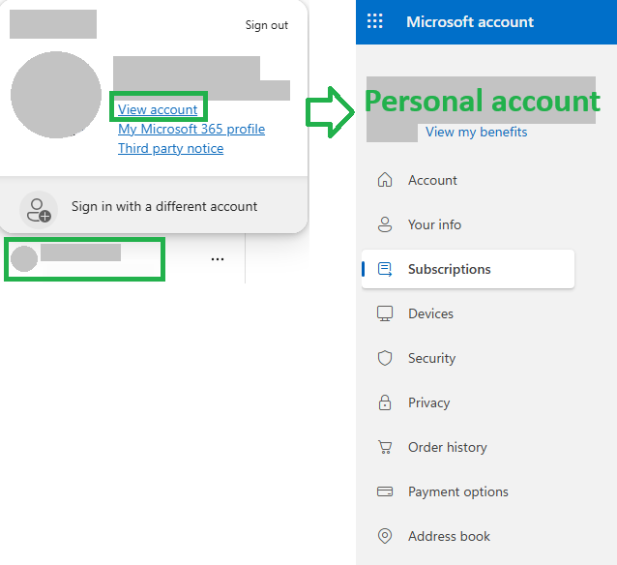The image size is (617, 565).
Task: Click the Your info person icon
Action: (x=385, y=224)
